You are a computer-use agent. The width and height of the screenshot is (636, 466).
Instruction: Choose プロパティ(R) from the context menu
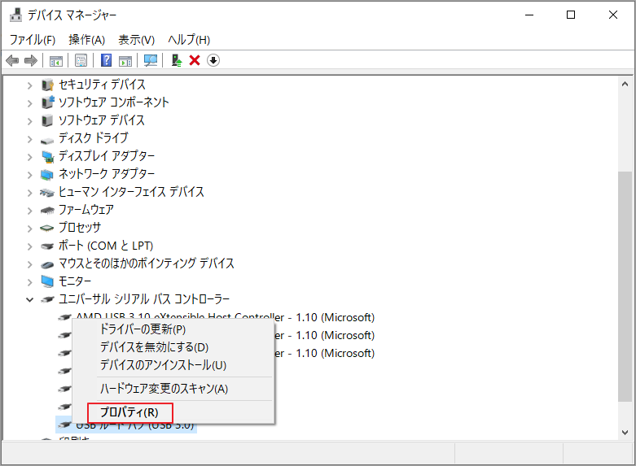tap(129, 412)
